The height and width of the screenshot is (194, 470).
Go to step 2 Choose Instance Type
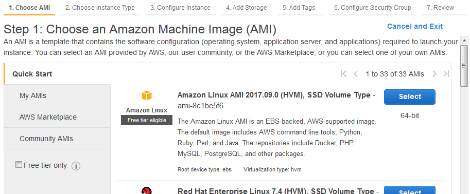[x=100, y=8]
